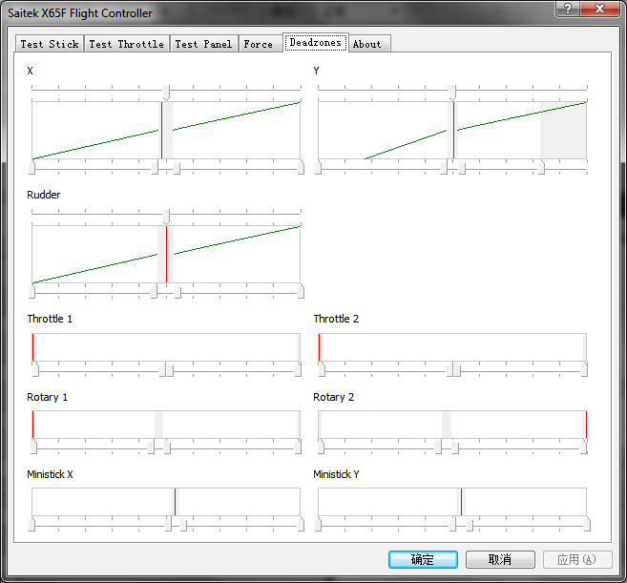The height and width of the screenshot is (583, 627).
Task: Click X axis lower-right end slider thumb
Action: (x=301, y=167)
